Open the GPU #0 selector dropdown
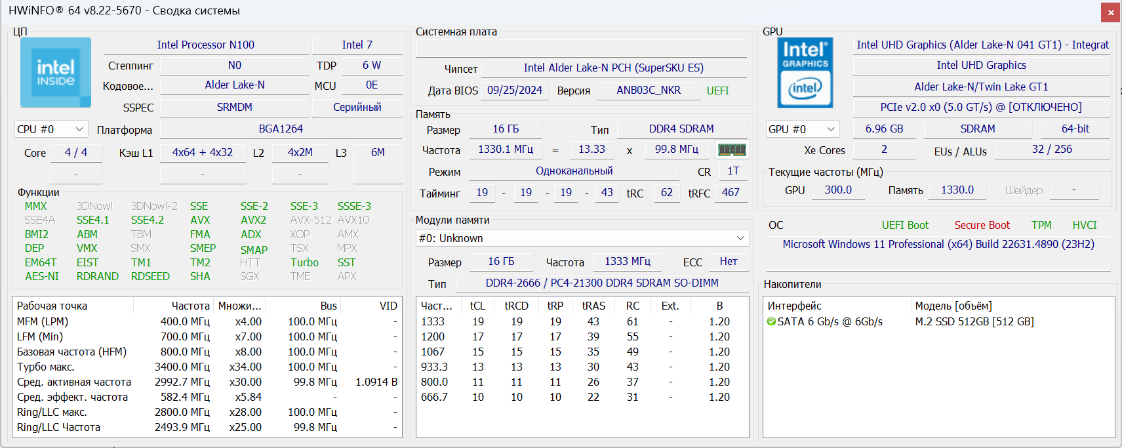Viewport: 1122px width, 448px height. pyautogui.click(x=802, y=129)
